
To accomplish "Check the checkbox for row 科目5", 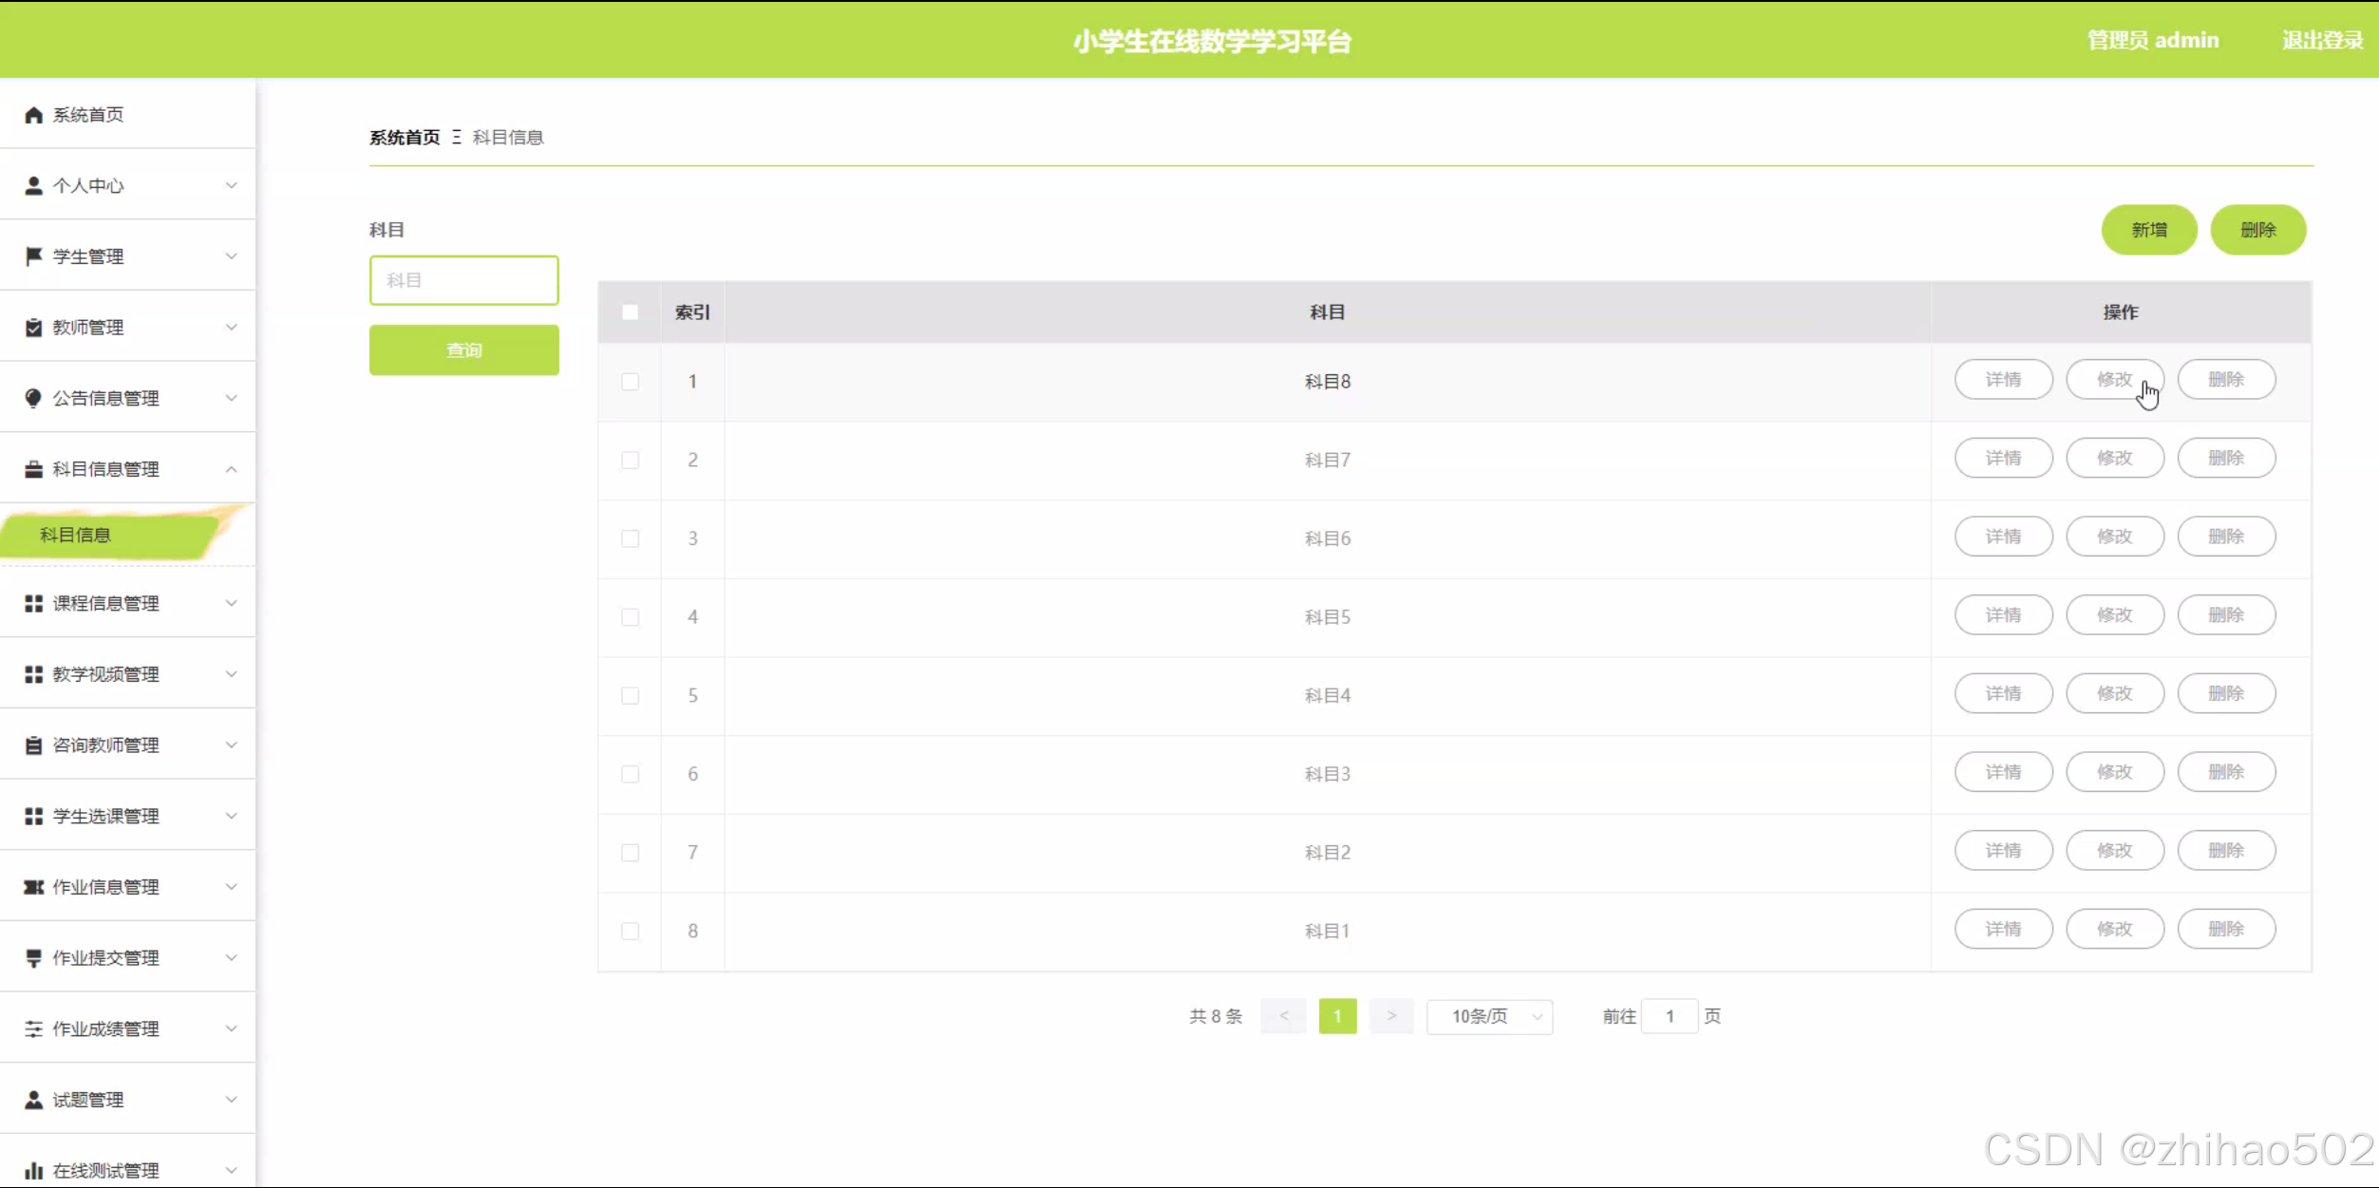I will [630, 617].
